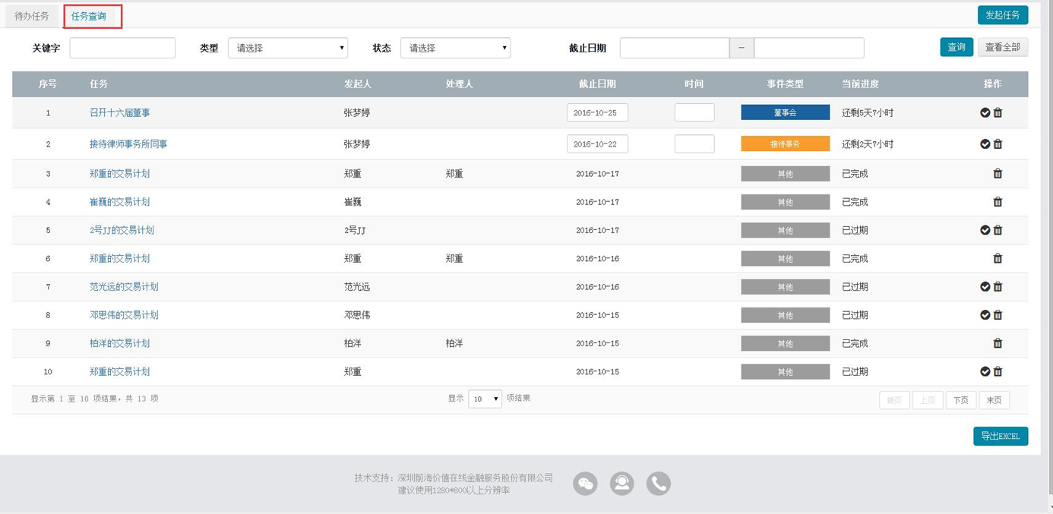1053x514 pixels.
Task: Mark 邓思伟的交易计划 as complete
Action: click(985, 314)
